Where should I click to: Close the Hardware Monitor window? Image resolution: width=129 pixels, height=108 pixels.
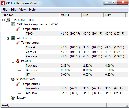coord(123,2)
